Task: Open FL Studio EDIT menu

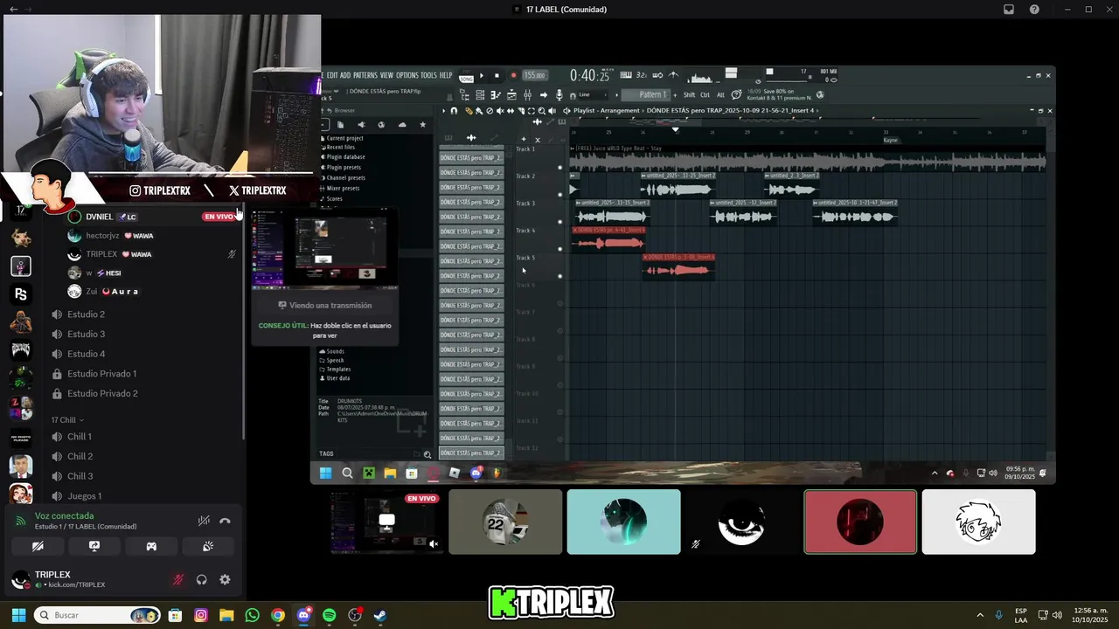Action: click(x=332, y=75)
